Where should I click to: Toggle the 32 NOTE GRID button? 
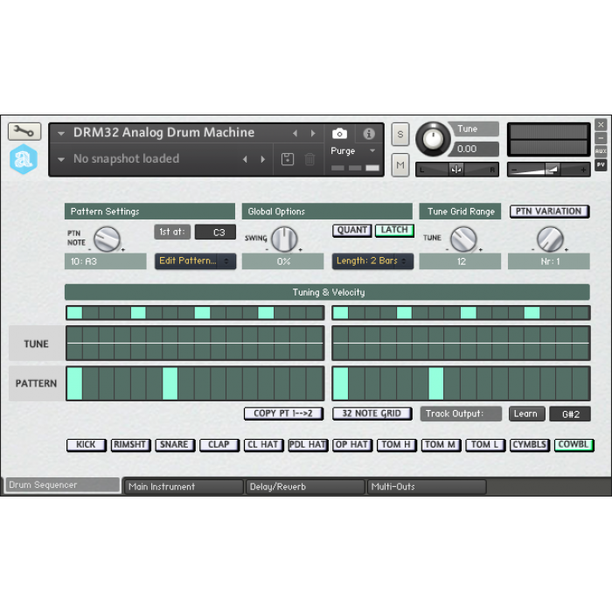click(372, 414)
